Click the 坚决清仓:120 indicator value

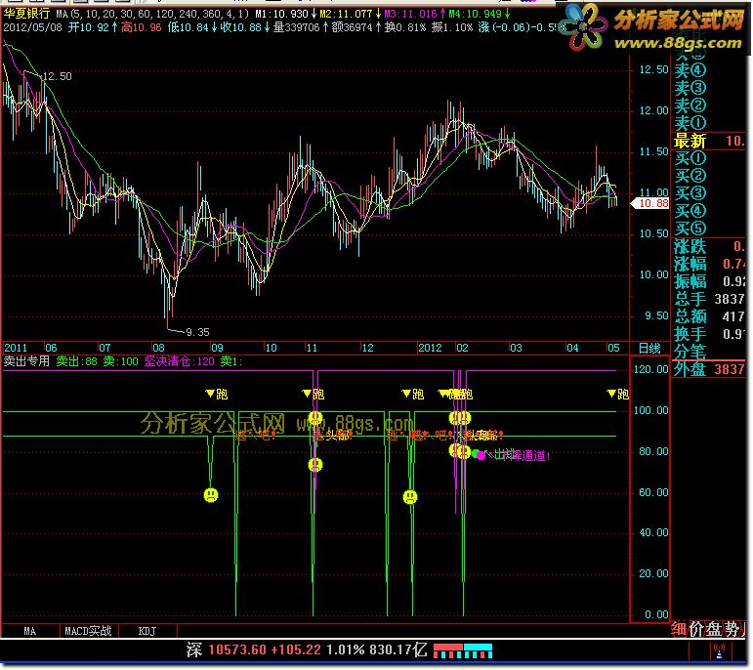pos(180,361)
